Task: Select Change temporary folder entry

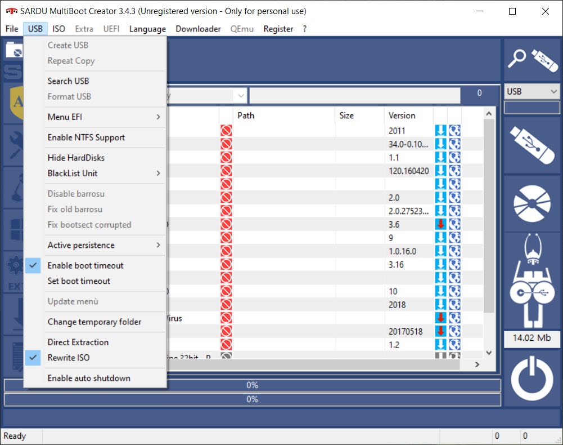Action: pos(95,322)
